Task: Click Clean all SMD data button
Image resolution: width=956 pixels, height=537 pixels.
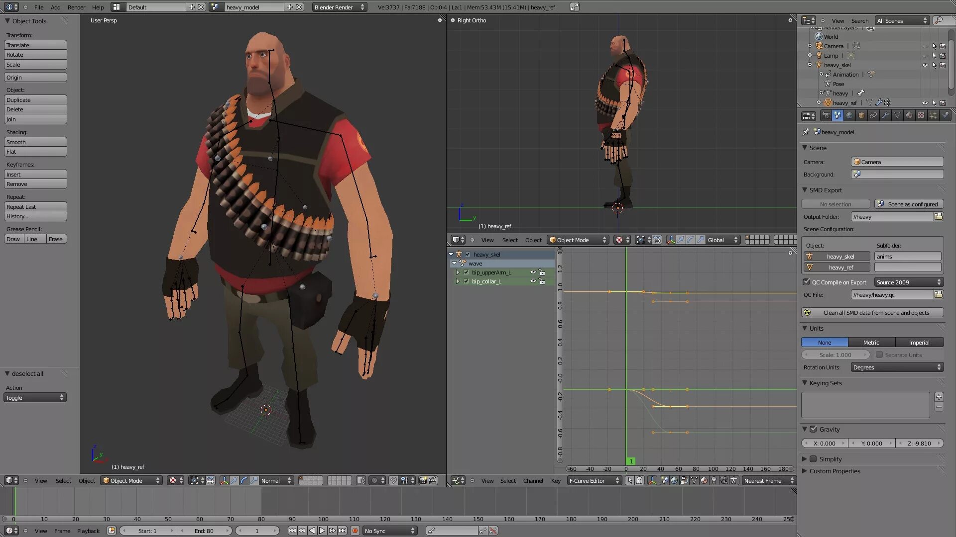Action: click(876, 312)
